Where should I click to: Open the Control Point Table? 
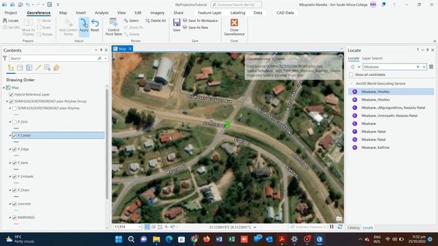(x=114, y=27)
